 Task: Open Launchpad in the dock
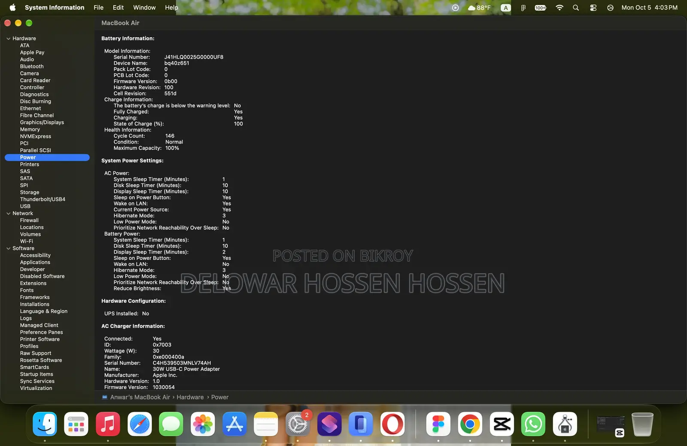point(76,424)
